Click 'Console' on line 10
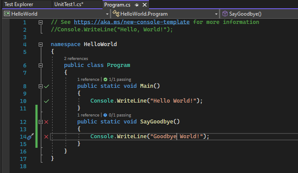Viewport: 298px width, 173px height. point(102,100)
